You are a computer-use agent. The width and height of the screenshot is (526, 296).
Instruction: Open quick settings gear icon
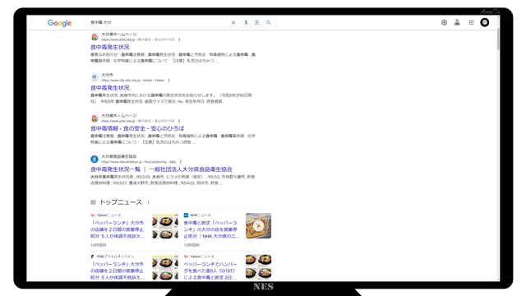coord(444,22)
